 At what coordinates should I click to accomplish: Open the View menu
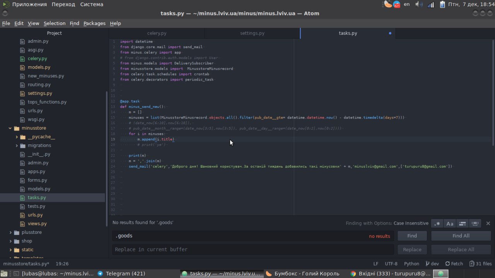[33, 23]
